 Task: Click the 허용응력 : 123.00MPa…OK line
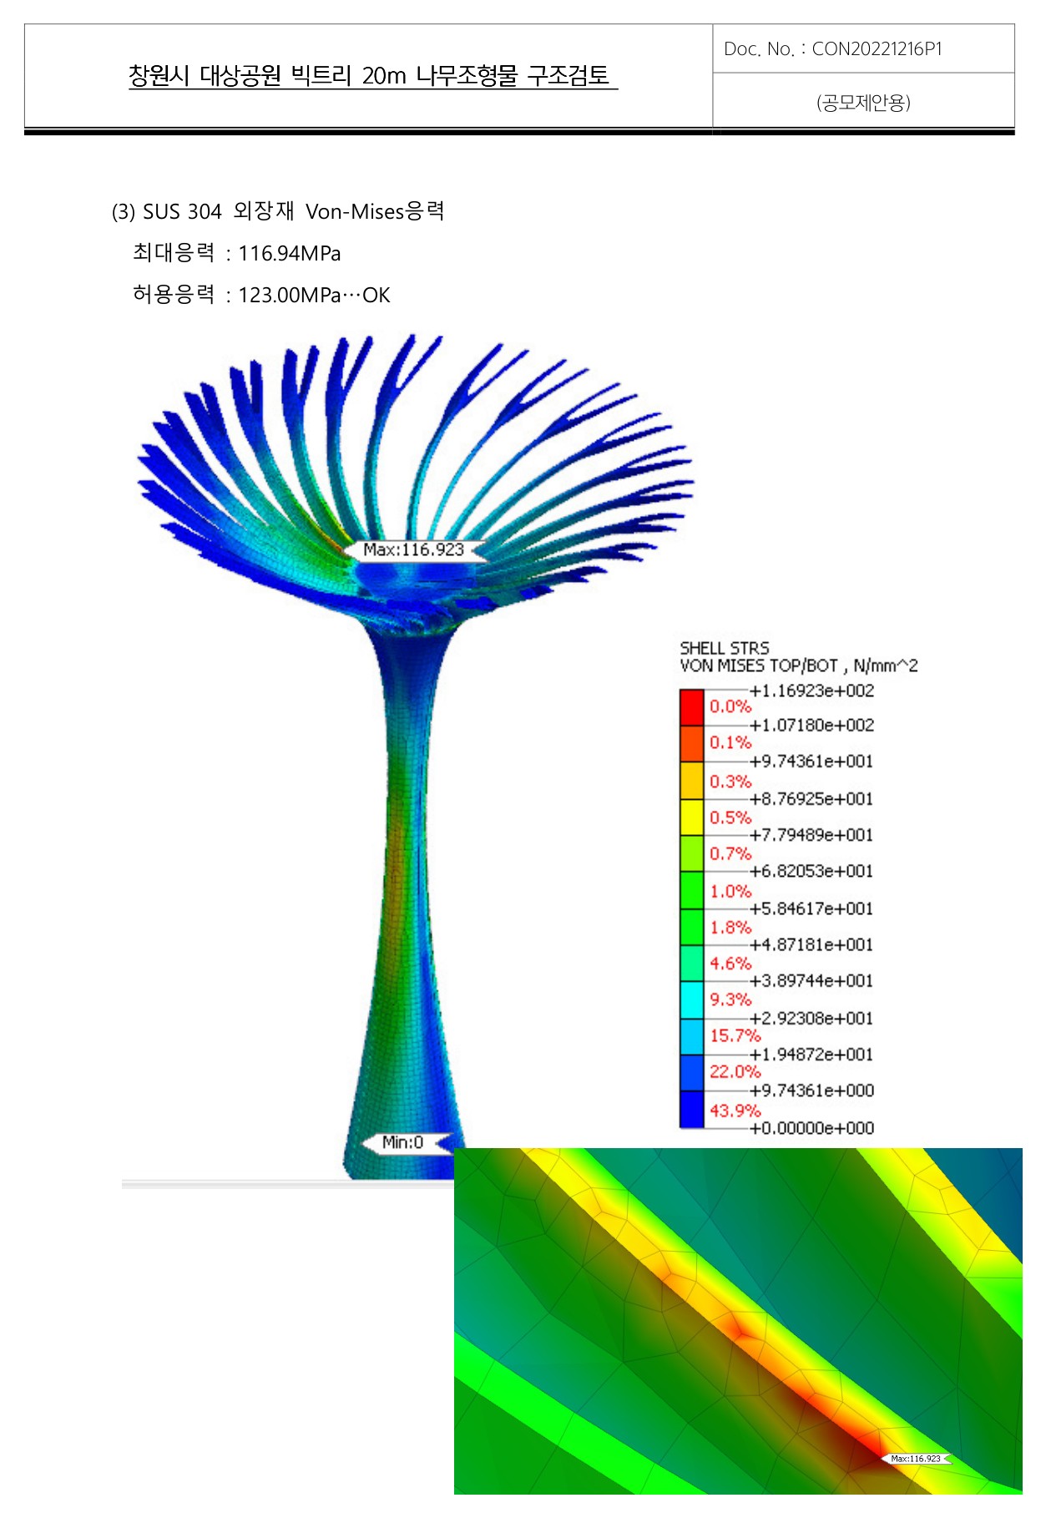261,295
